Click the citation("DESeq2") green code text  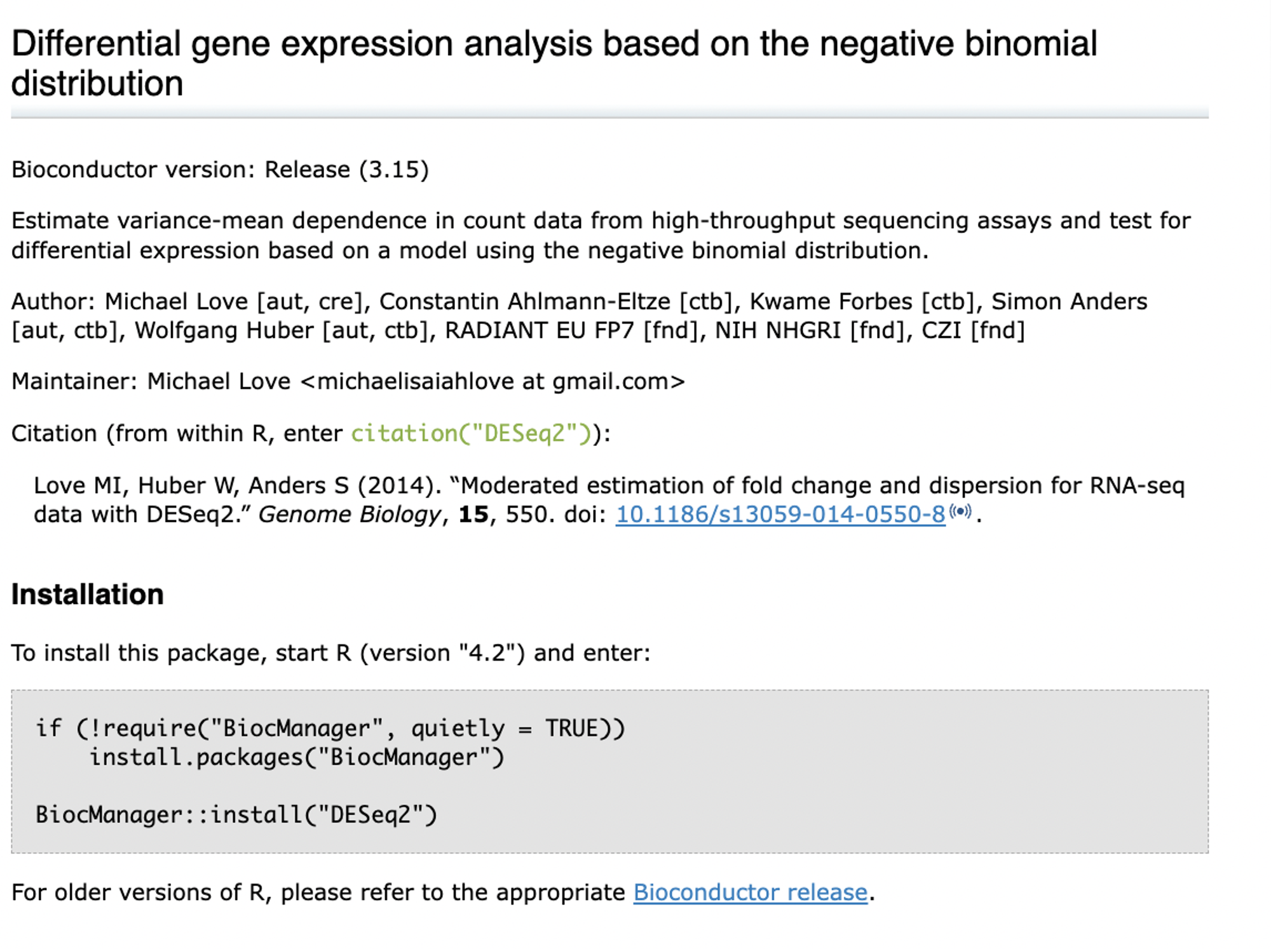pos(472,433)
